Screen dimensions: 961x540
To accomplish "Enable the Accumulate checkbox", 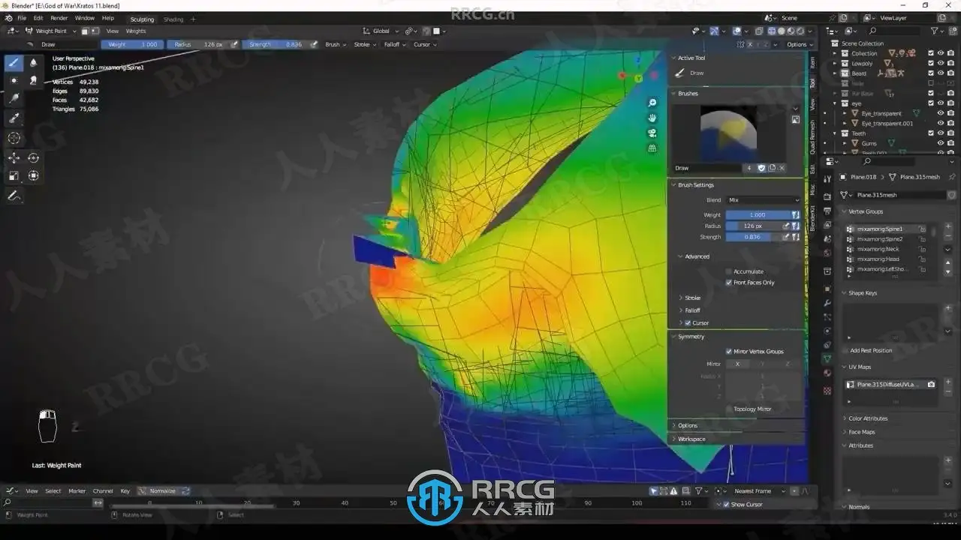I will (x=728, y=271).
